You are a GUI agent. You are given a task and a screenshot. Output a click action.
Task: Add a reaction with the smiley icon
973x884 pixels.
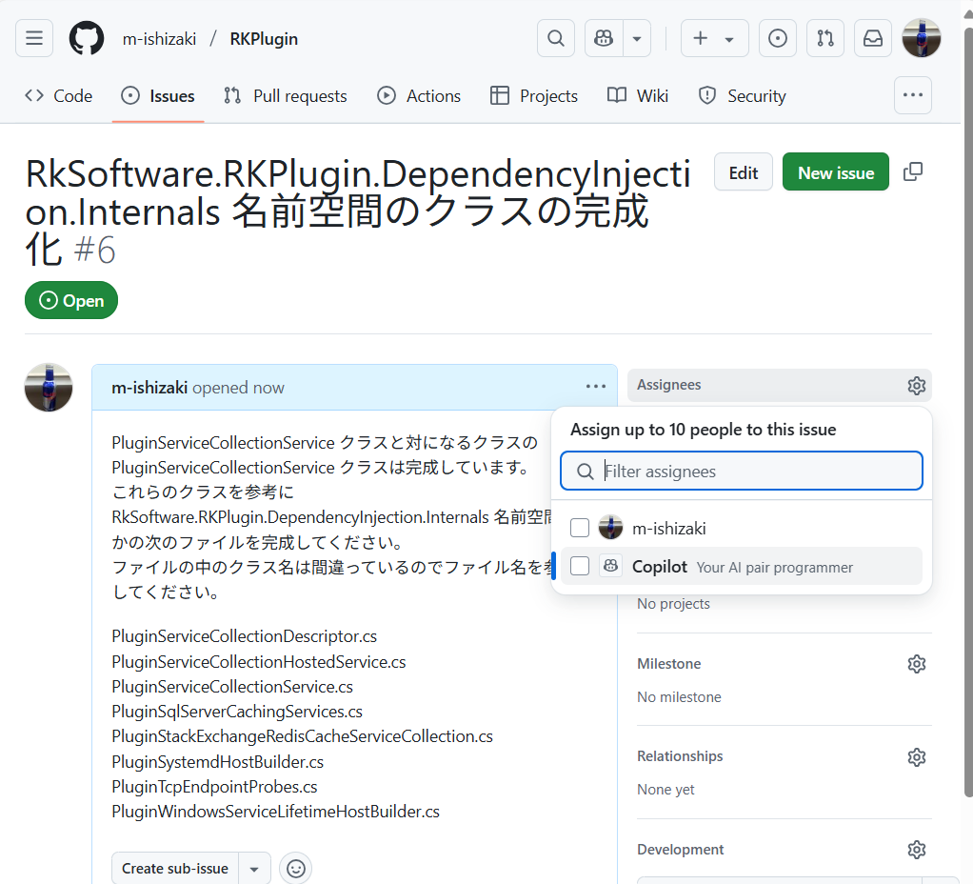click(296, 869)
